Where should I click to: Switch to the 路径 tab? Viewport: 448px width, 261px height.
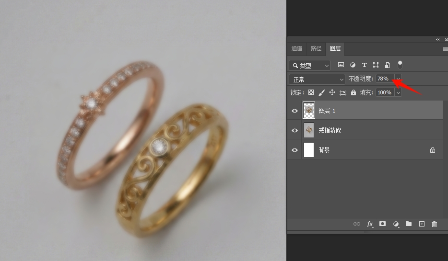click(x=316, y=48)
